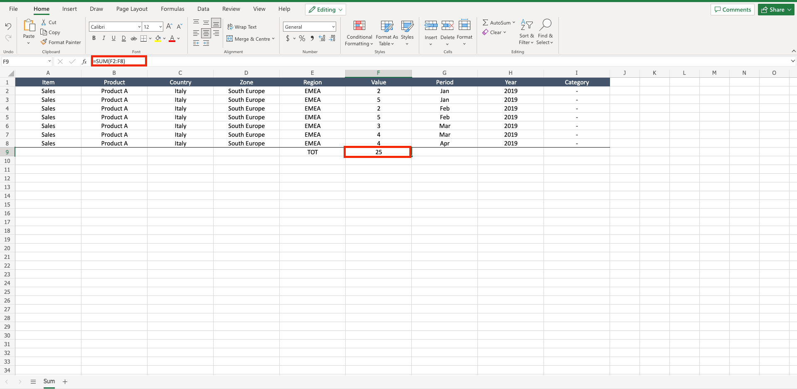Viewport: 797px width, 389px height.
Task: Open the font name dropdown
Action: 139,26
